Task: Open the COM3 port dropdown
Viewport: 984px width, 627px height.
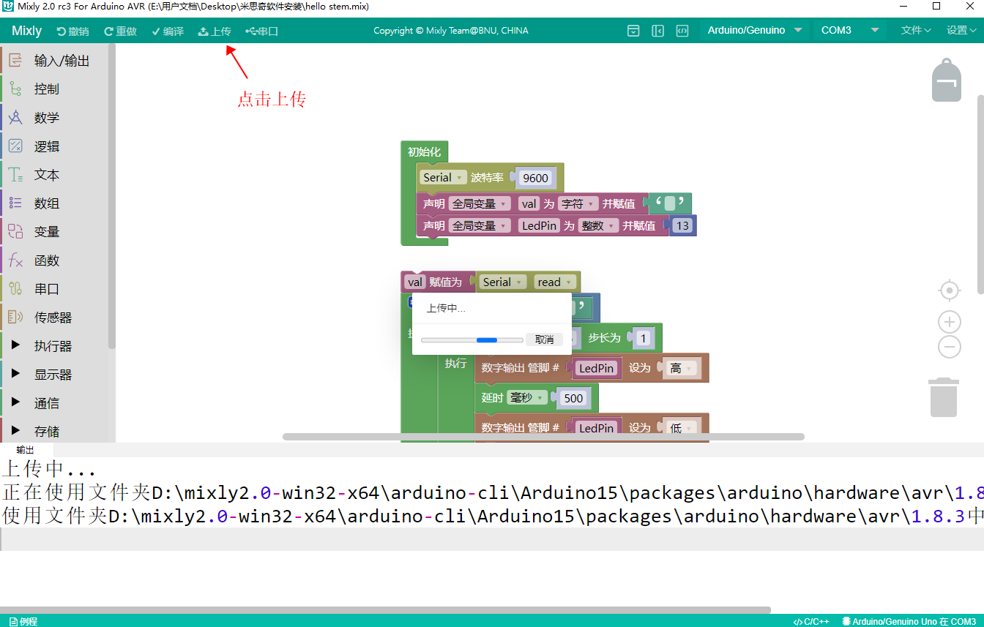Action: tap(849, 31)
